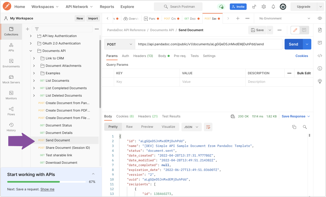Click the network globe icon in response bar

coord(233,116)
